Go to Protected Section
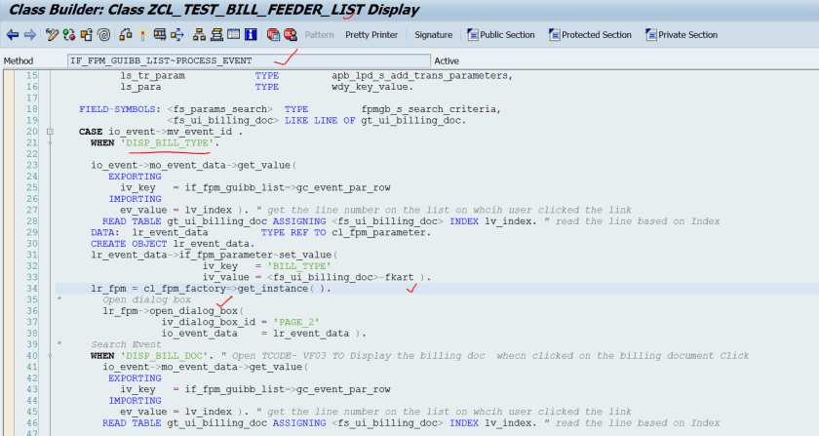Viewport: 819px width, 436px height. click(590, 35)
